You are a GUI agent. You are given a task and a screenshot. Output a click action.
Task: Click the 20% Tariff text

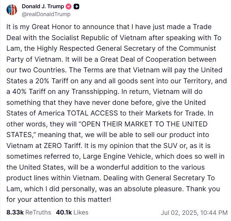[x=52, y=81]
